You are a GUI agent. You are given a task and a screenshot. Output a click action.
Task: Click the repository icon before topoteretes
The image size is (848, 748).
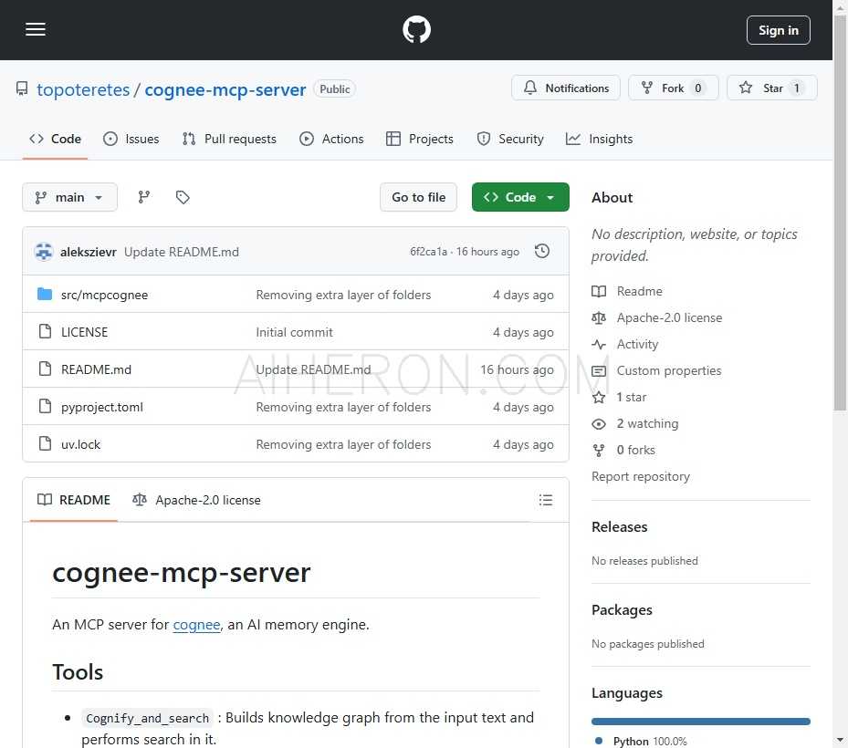click(x=22, y=88)
